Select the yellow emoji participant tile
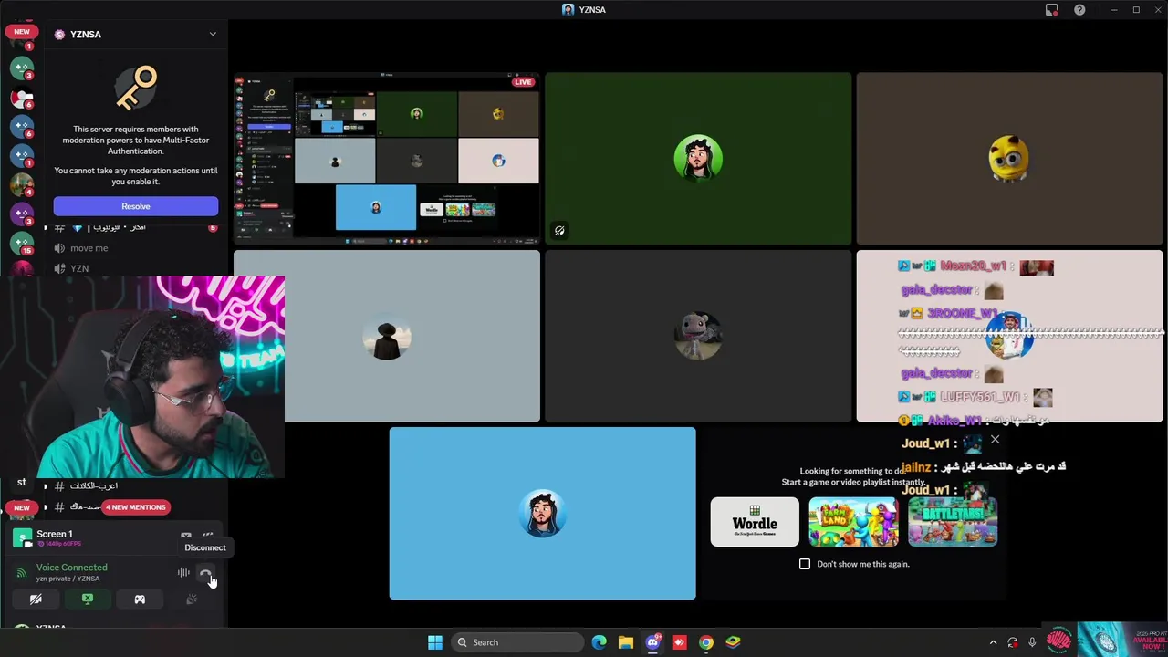This screenshot has height=657, width=1168. (1009, 159)
